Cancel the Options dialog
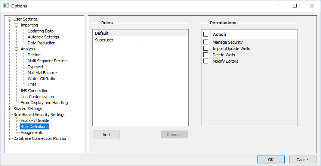Image resolution: width=321 pixels, height=166 pixels. 302,160
